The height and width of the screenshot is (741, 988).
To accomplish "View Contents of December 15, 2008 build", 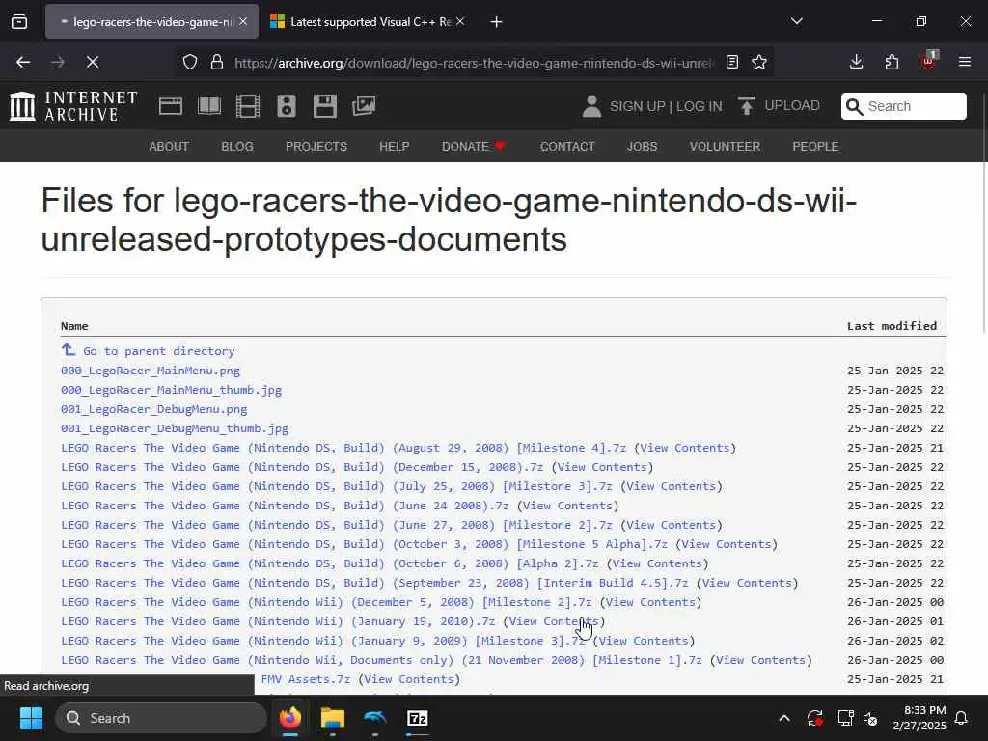I will point(602,467).
